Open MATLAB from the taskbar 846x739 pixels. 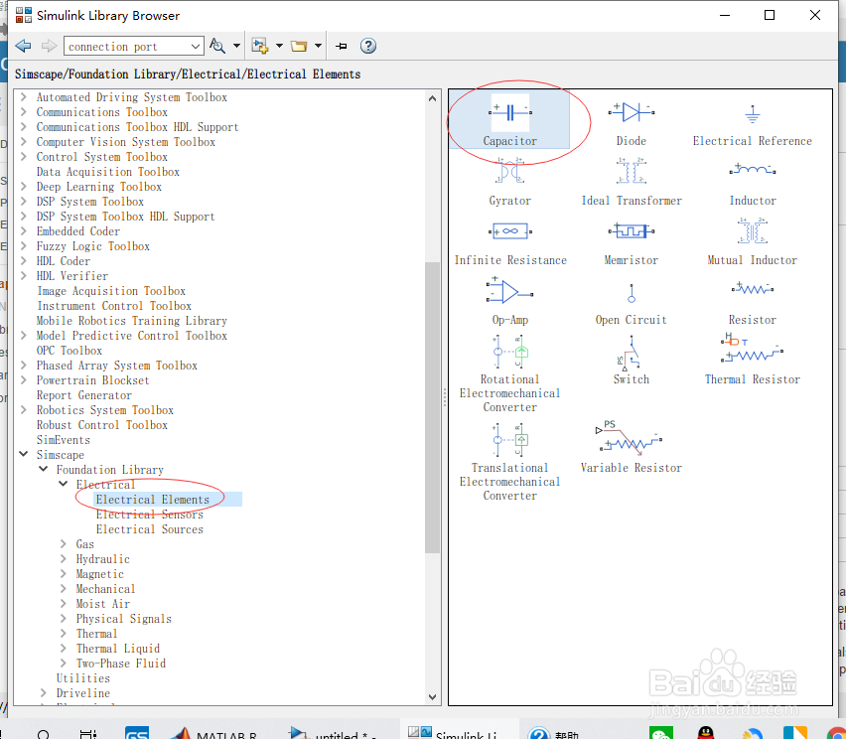(214, 733)
